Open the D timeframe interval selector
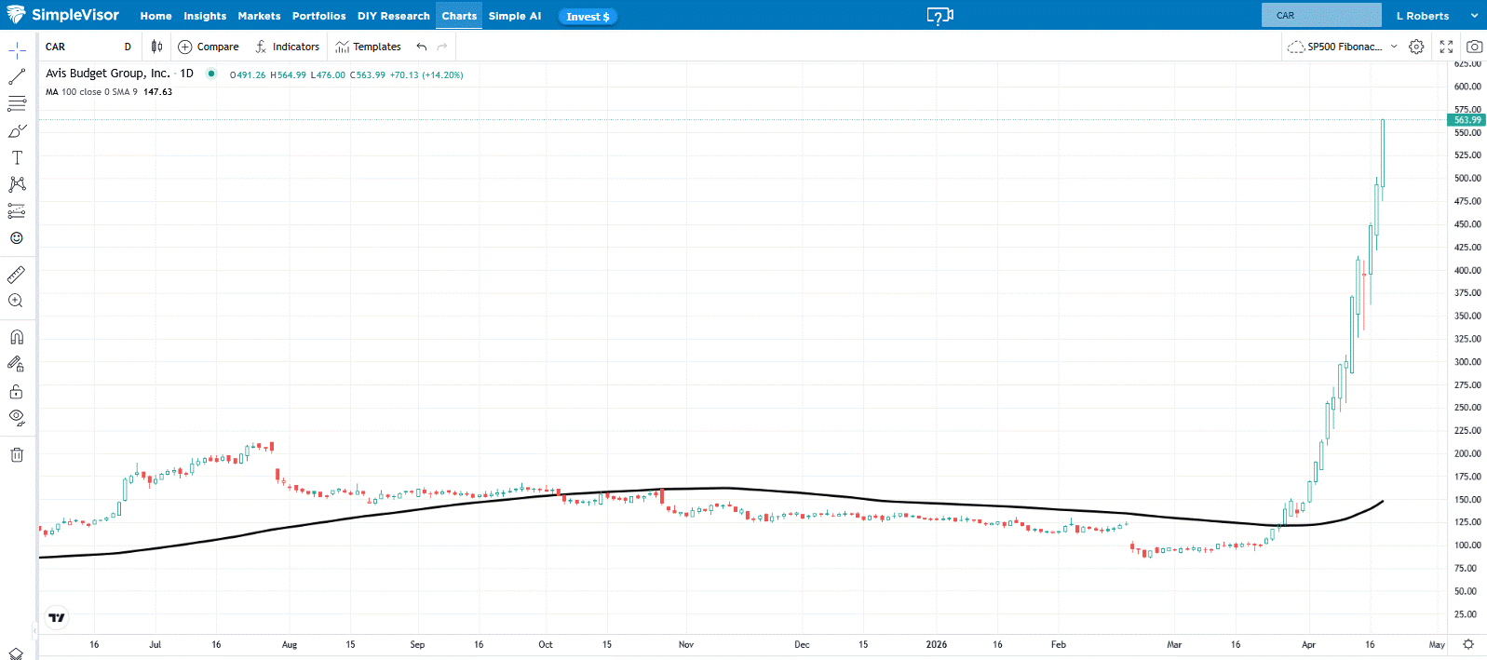The width and height of the screenshot is (1487, 660). 128,47
